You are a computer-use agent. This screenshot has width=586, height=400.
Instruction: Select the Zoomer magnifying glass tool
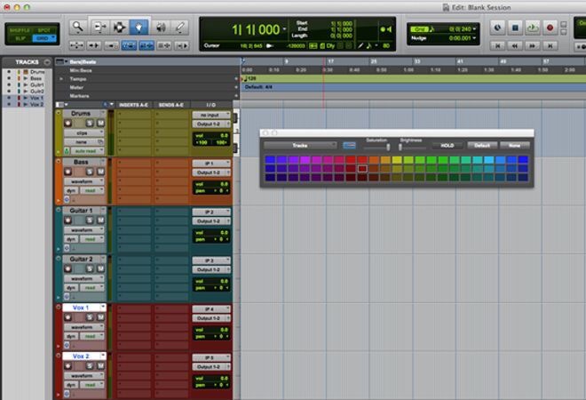click(x=78, y=27)
